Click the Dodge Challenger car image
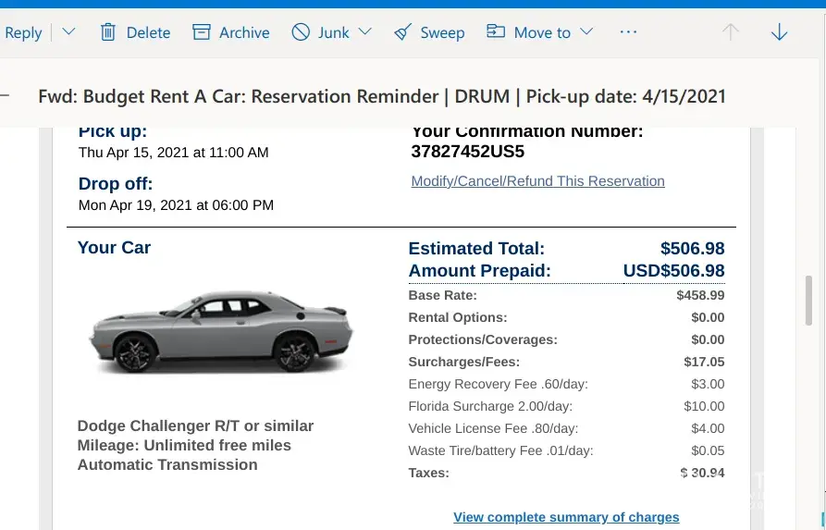The image size is (826, 530). [x=218, y=331]
